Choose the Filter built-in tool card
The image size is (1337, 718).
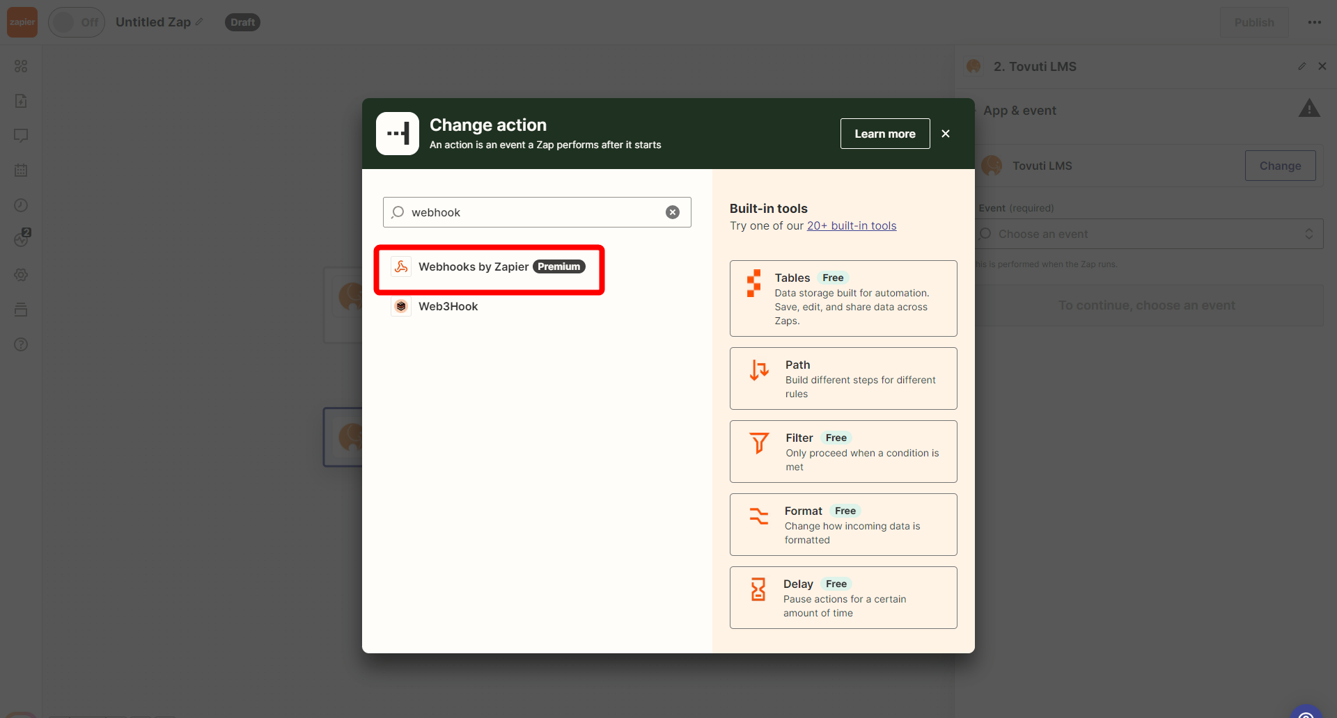click(x=843, y=452)
